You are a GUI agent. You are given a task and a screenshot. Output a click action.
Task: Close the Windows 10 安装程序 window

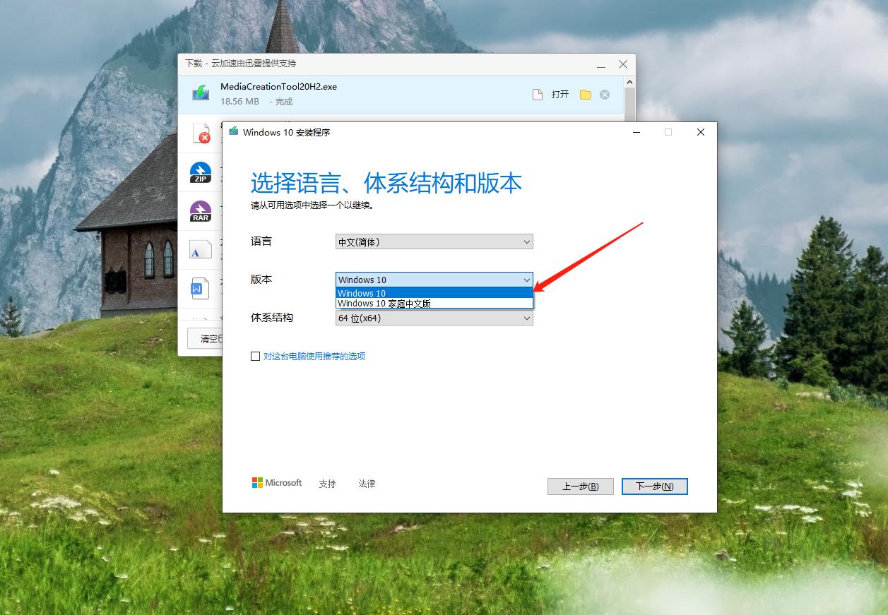coord(701,132)
